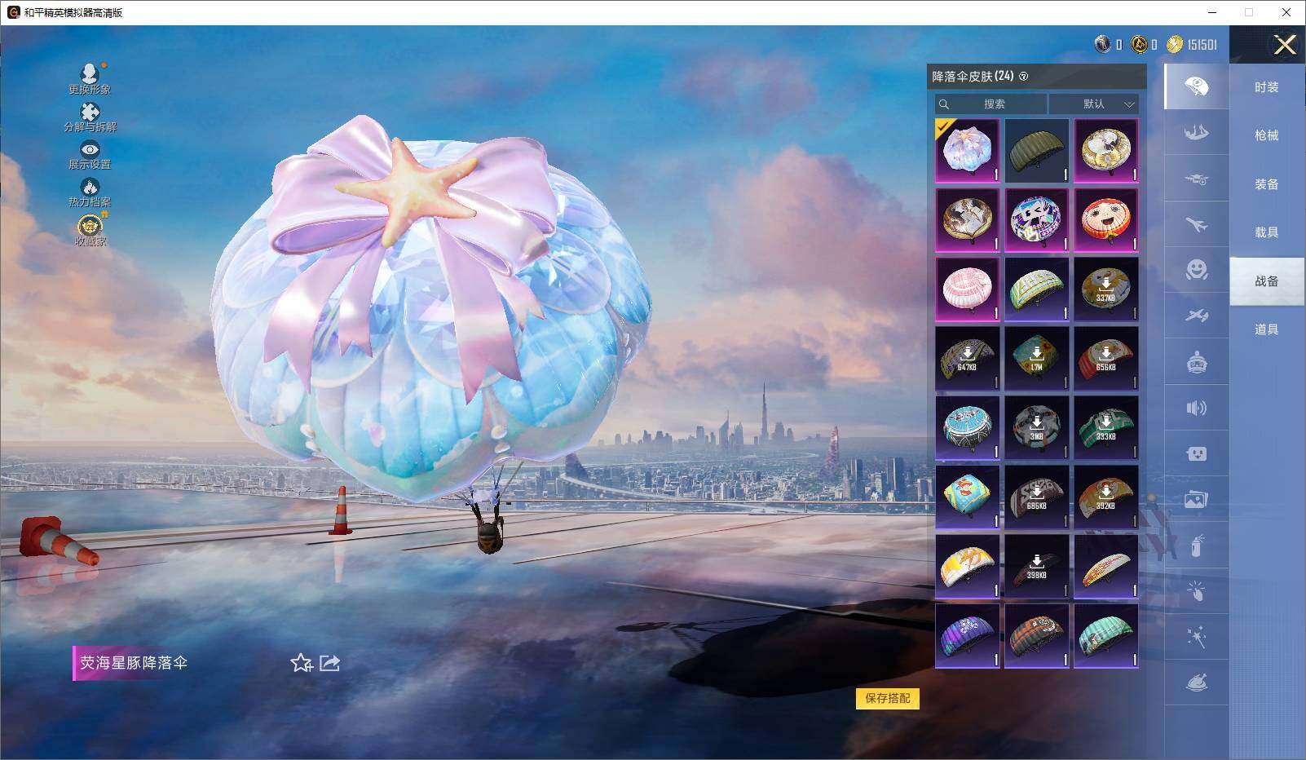Select pink plaid parachute thumbnail
1306x760 pixels.
[x=968, y=289]
